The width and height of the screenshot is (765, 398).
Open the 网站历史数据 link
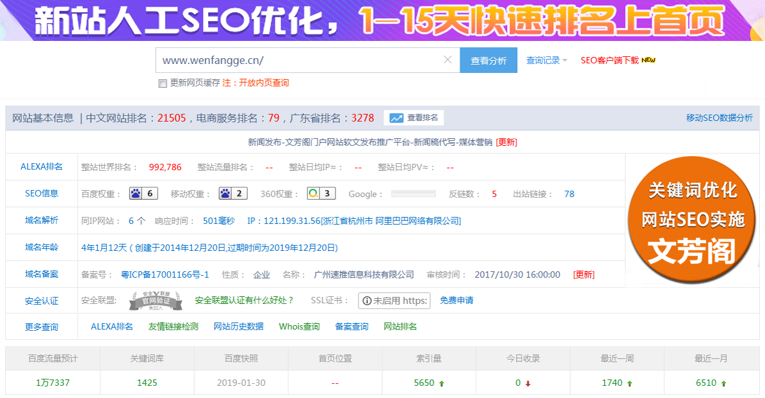click(239, 327)
